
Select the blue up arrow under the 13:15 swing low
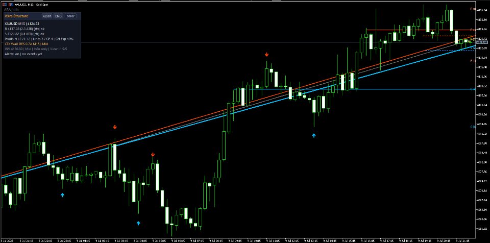(314, 135)
